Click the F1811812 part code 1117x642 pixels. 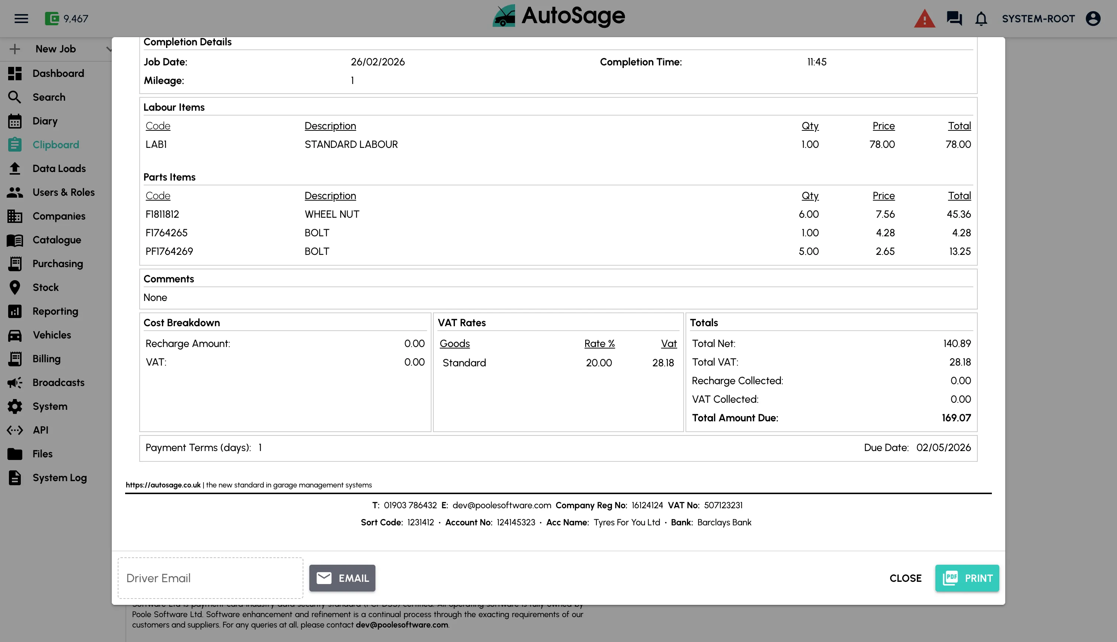point(162,214)
